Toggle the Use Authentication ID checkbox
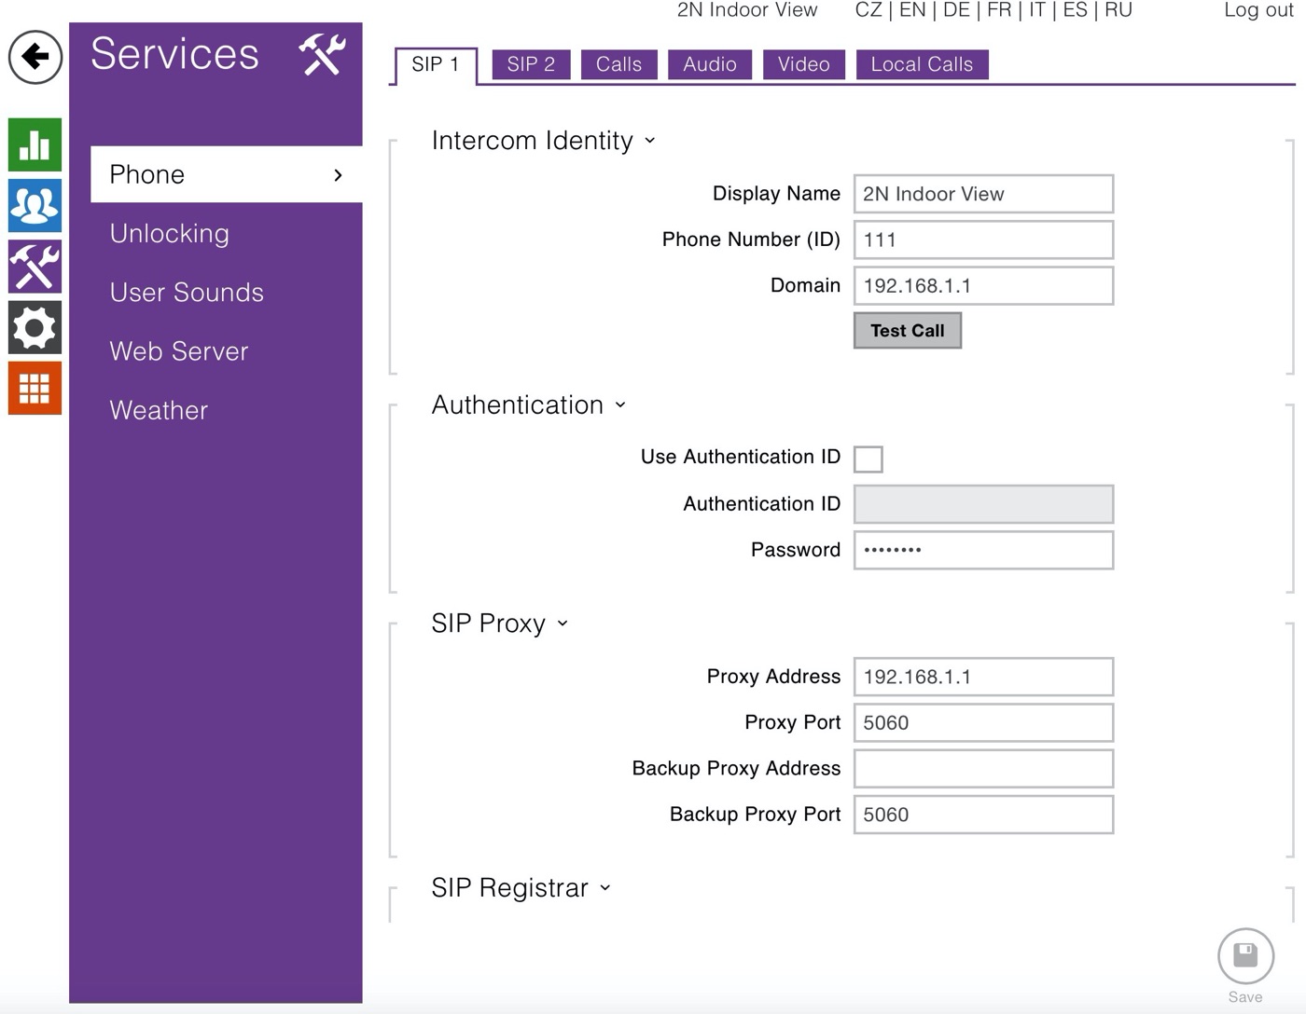This screenshot has width=1306, height=1014. click(x=868, y=459)
